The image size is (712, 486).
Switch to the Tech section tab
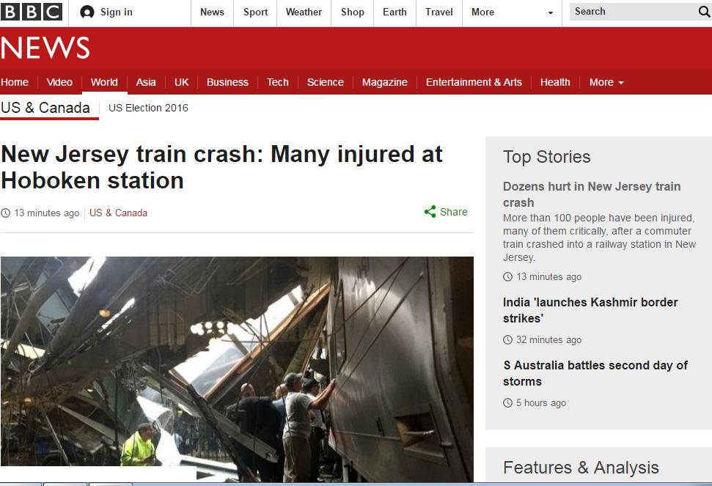click(x=277, y=82)
